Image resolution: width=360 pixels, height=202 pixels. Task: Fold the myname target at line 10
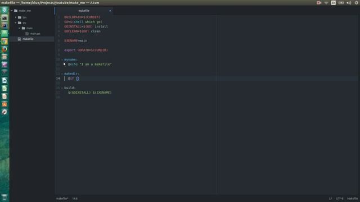[x=62, y=59]
